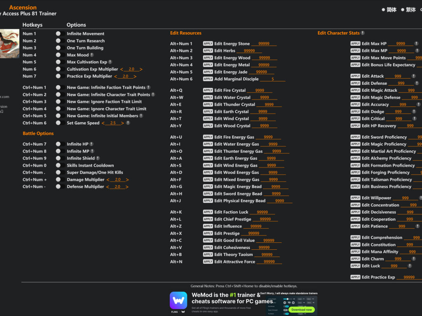Click info icon beside Max Cultivation Exp
Screen dimensions: 422x316
pyautogui.click(x=110, y=62)
